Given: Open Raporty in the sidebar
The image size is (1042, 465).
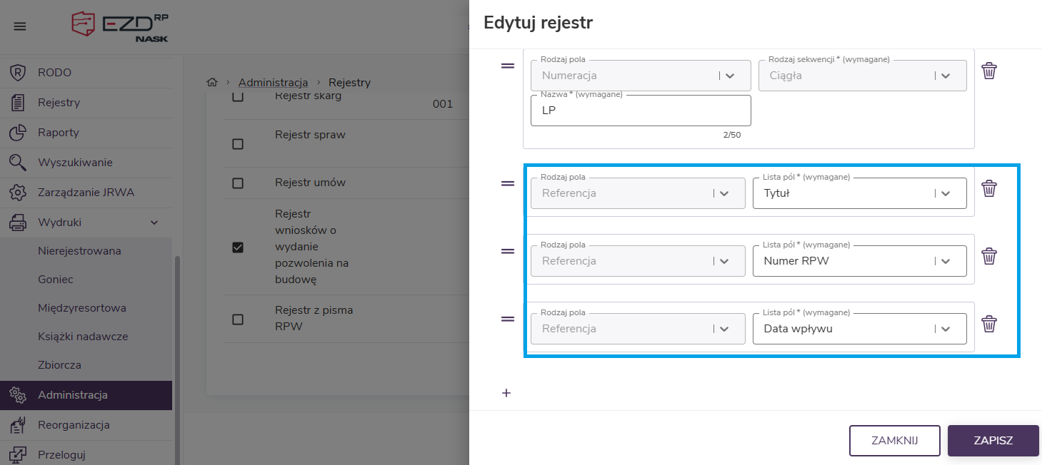Looking at the screenshot, I should pyautogui.click(x=86, y=133).
